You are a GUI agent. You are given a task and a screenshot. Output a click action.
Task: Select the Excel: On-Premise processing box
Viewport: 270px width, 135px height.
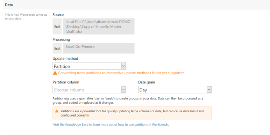(x=99, y=48)
